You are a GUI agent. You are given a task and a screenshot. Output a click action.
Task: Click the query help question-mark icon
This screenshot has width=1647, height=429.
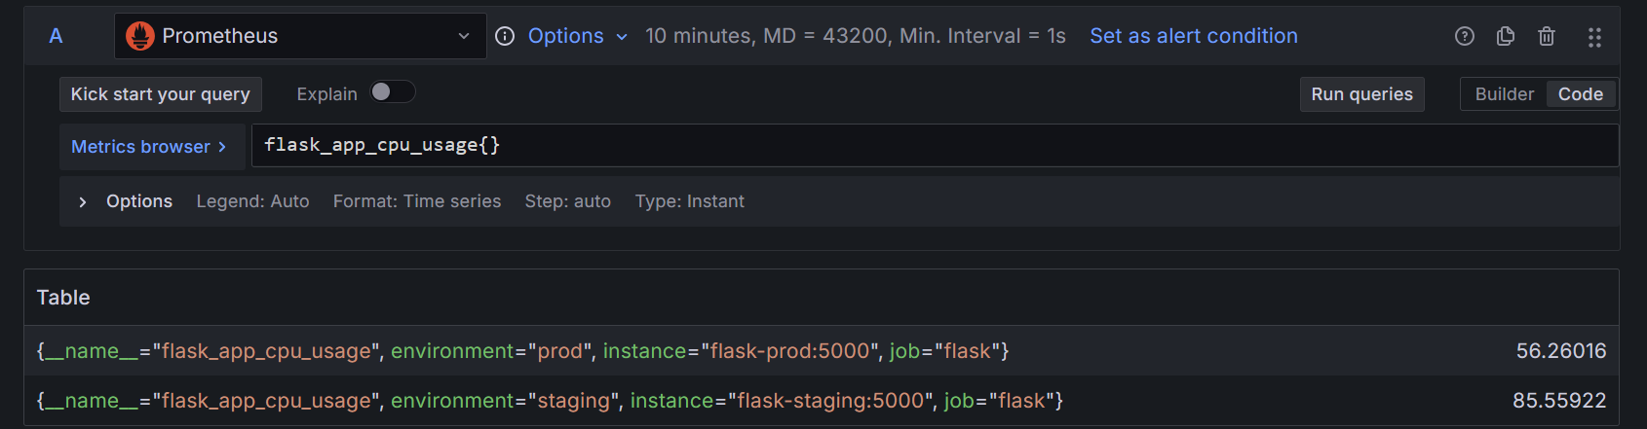(1464, 36)
